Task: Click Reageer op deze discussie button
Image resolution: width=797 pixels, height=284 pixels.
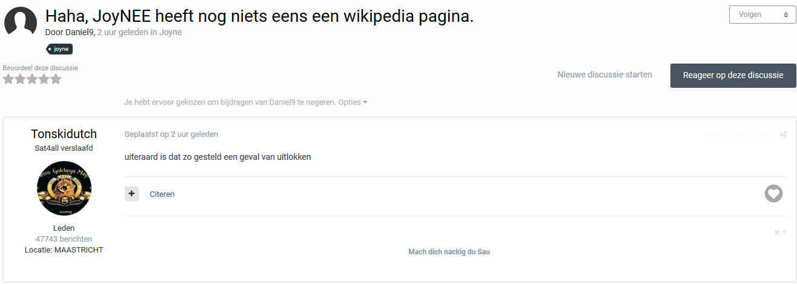Action: (733, 76)
